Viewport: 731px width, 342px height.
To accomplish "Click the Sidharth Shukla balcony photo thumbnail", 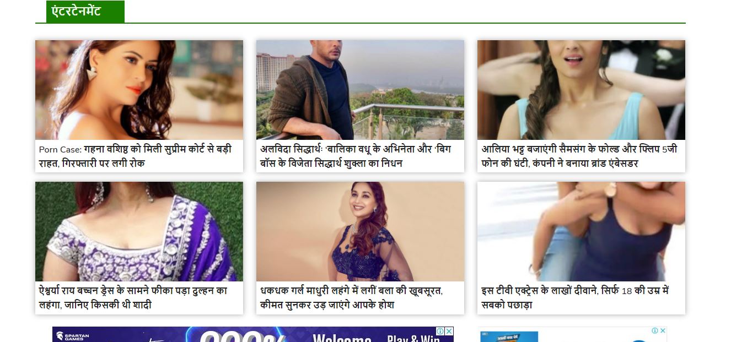I will (x=360, y=90).
